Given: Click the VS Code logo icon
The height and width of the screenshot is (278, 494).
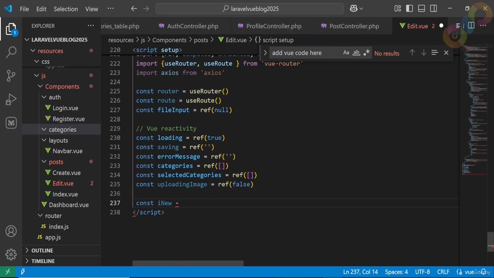Looking at the screenshot, I should click(x=8, y=8).
